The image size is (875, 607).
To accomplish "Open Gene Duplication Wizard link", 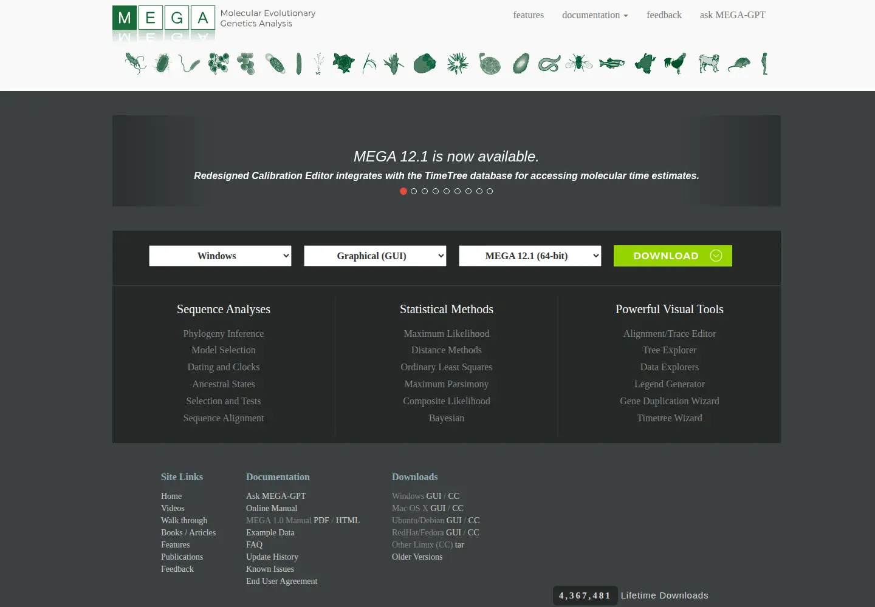I will coord(670,401).
